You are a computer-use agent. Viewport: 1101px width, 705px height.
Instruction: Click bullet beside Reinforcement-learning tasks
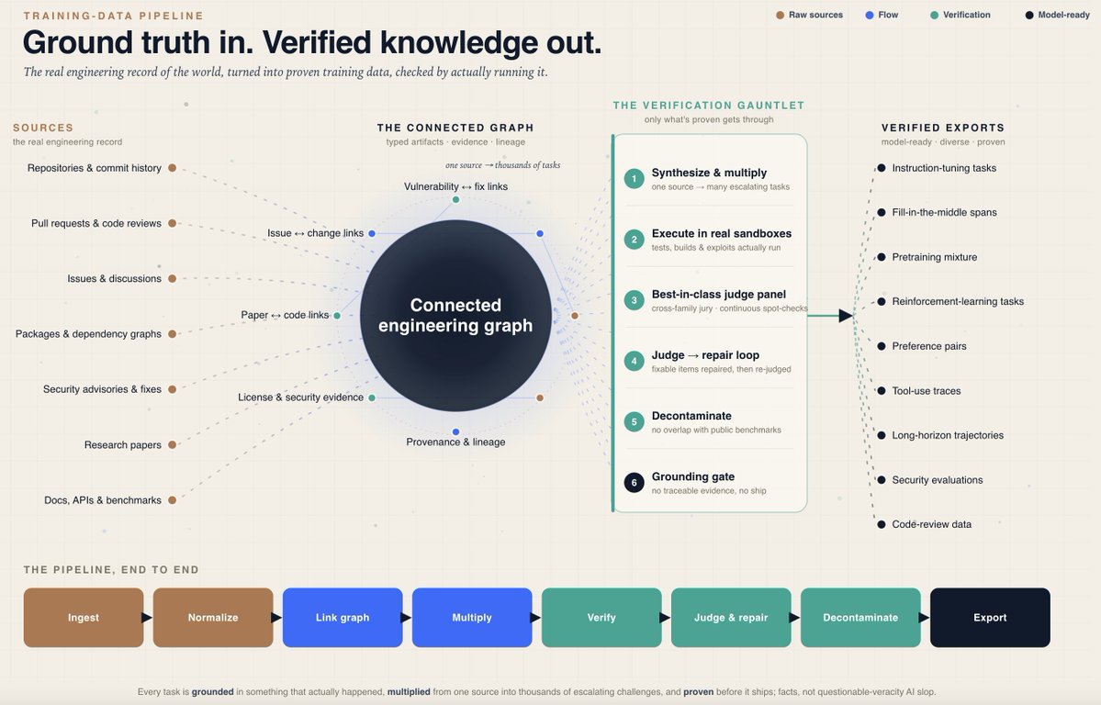coord(882,301)
